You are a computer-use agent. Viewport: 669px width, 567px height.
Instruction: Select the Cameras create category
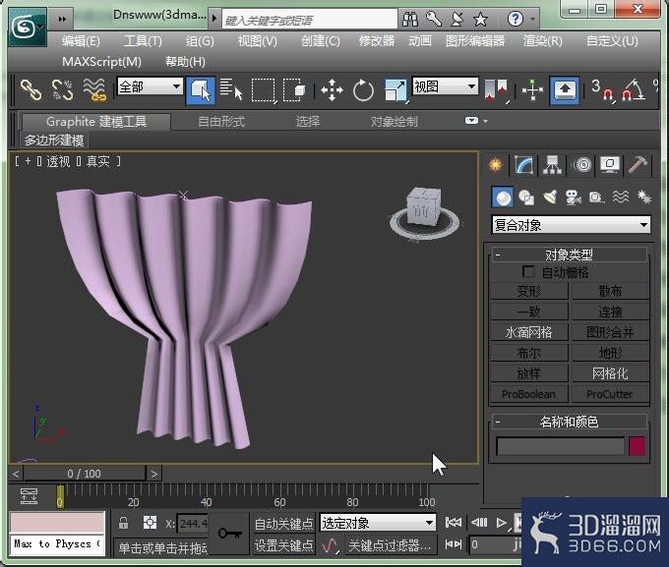point(573,198)
